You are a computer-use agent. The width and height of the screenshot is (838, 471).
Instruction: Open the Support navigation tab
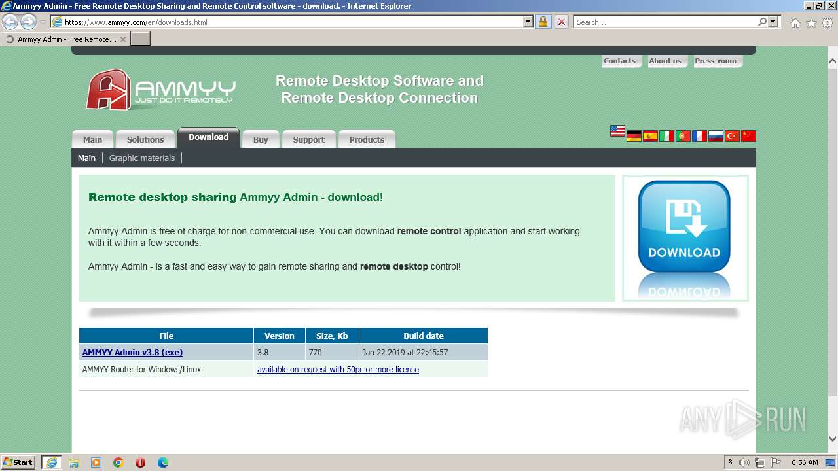pos(309,139)
